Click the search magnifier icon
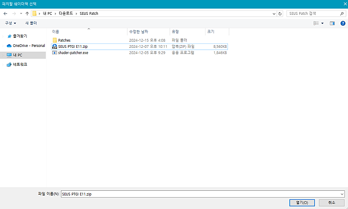The height and width of the screenshot is (209, 348). coord(342,13)
